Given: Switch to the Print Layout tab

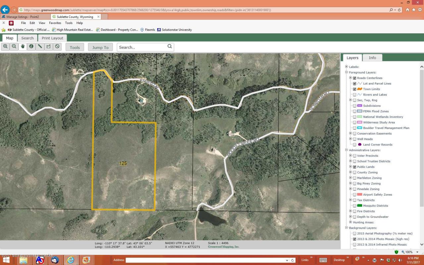Looking at the screenshot, I should pos(52,38).
